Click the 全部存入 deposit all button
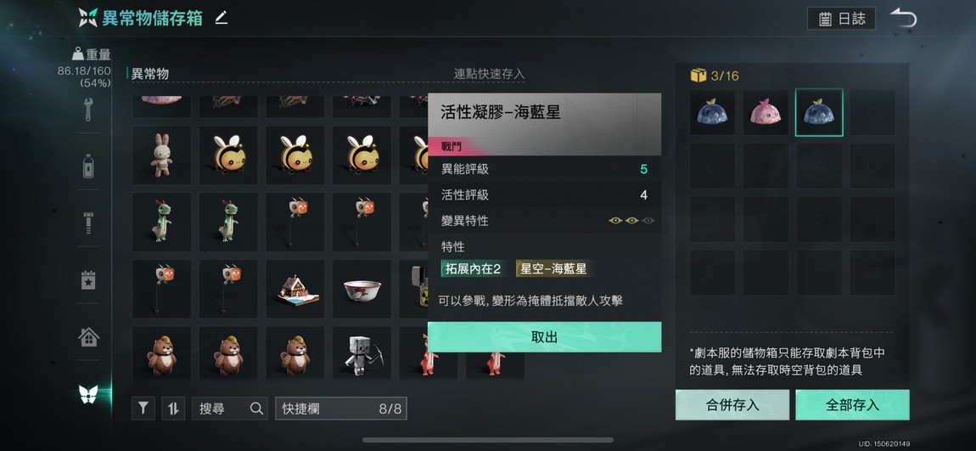 click(852, 405)
